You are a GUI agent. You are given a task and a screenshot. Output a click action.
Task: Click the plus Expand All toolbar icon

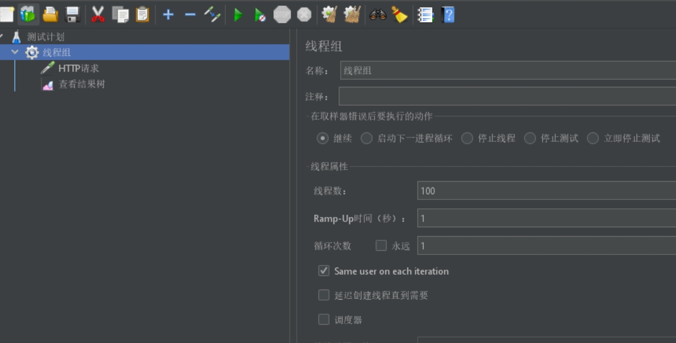coord(168,15)
